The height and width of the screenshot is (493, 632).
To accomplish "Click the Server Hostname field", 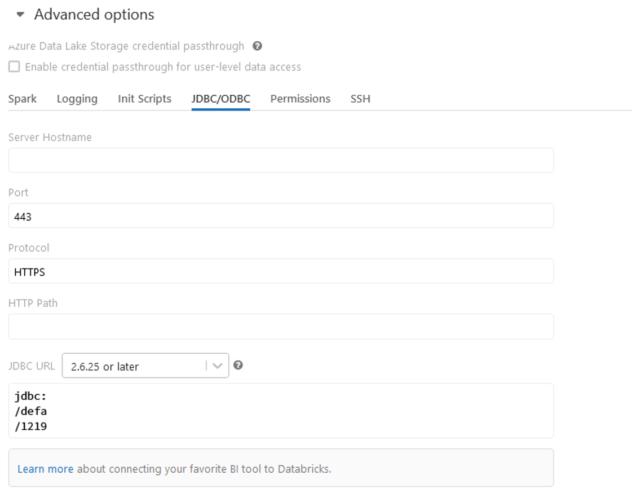I will pyautogui.click(x=281, y=160).
